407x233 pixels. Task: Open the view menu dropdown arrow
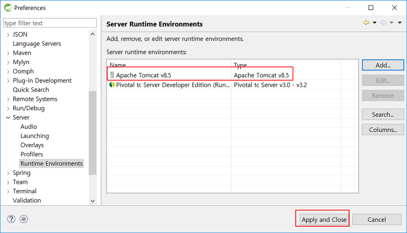point(400,23)
